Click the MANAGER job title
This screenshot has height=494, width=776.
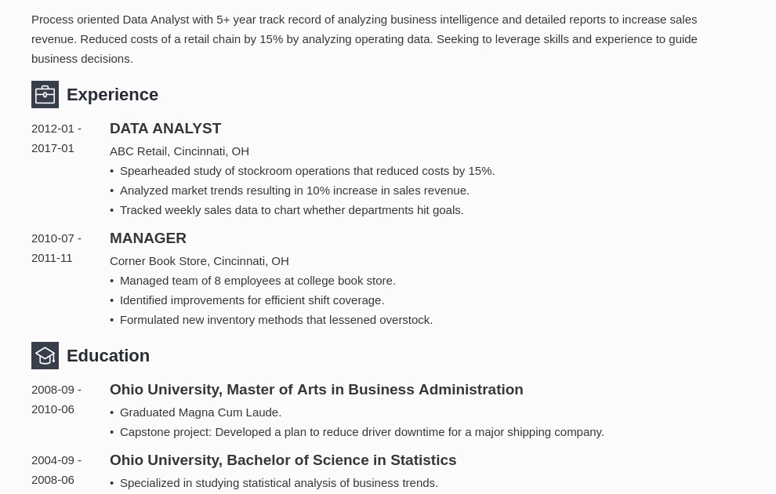point(148,238)
